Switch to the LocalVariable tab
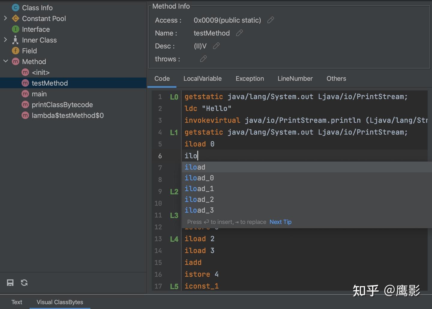This screenshot has height=309, width=432. coord(202,79)
